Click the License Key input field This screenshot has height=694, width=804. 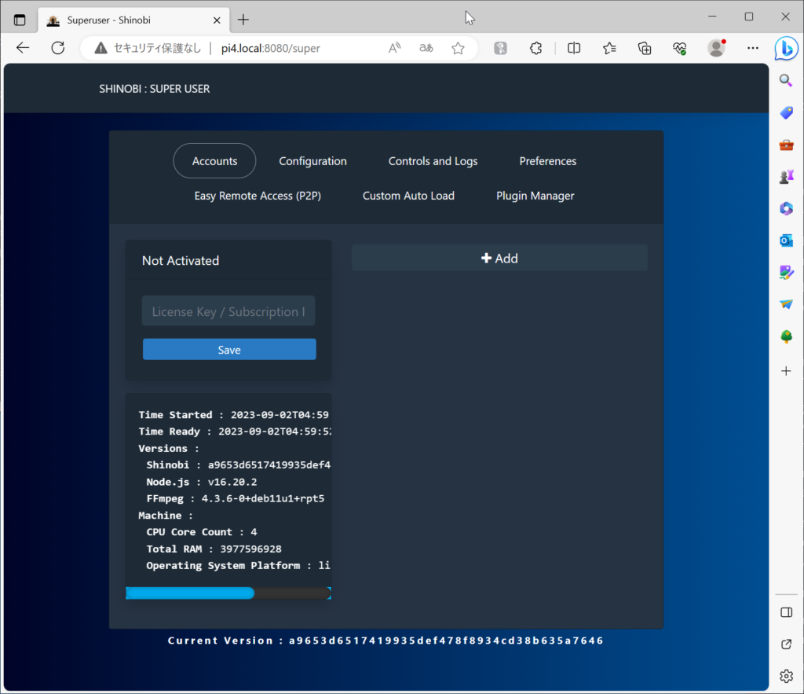coord(228,310)
